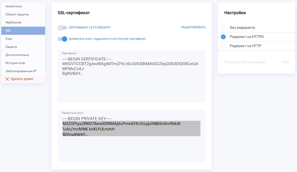Click the https traffic port value 443
The height and width of the screenshot is (172, 297).
pos(286,62)
